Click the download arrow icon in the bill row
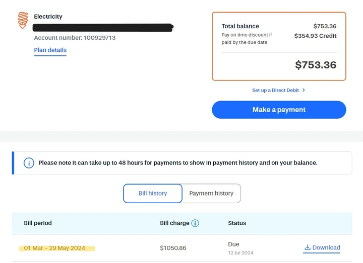Screen dimensions: 363x263 click(307, 247)
